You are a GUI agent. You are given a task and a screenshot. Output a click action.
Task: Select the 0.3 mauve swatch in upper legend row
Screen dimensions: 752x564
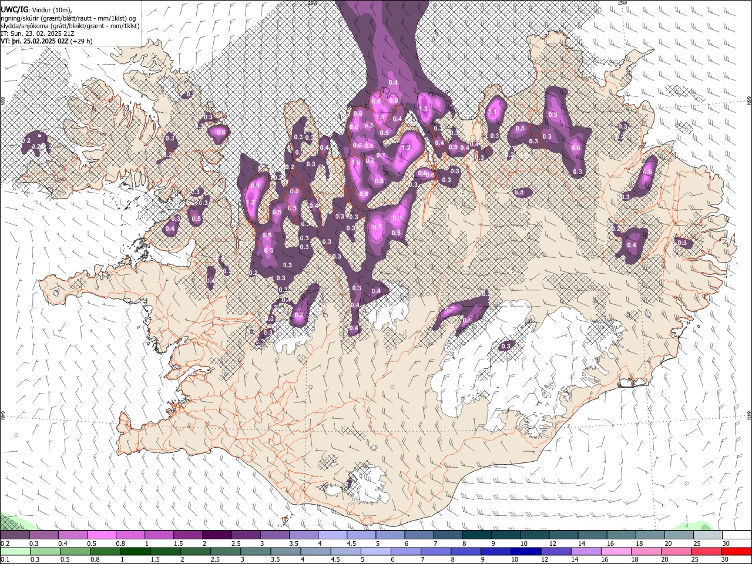(x=43, y=535)
